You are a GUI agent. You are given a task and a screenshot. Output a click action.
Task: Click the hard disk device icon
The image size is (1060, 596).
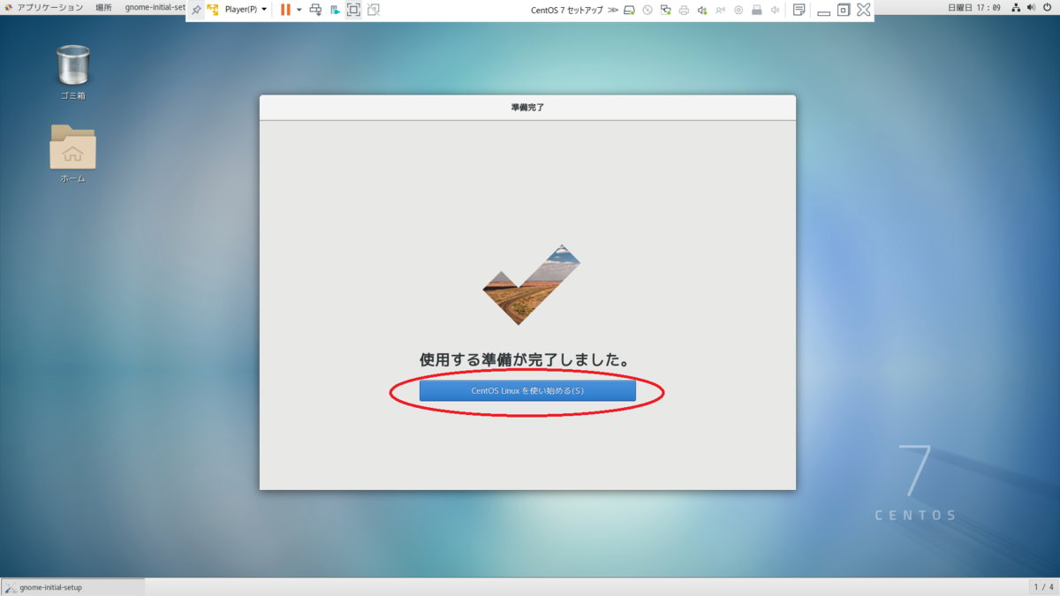(x=629, y=10)
